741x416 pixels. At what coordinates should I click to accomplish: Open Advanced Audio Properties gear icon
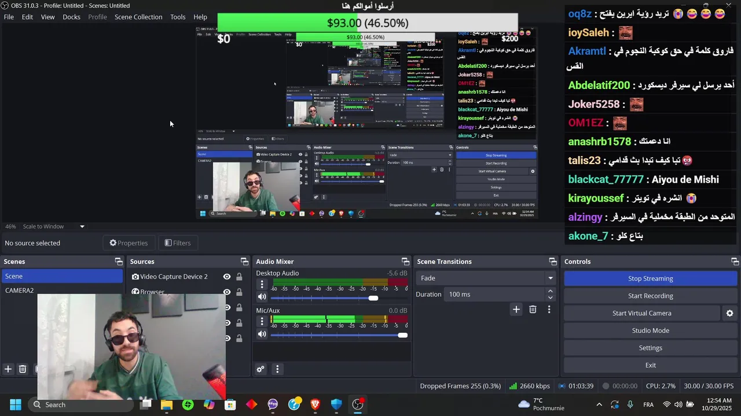click(261, 369)
